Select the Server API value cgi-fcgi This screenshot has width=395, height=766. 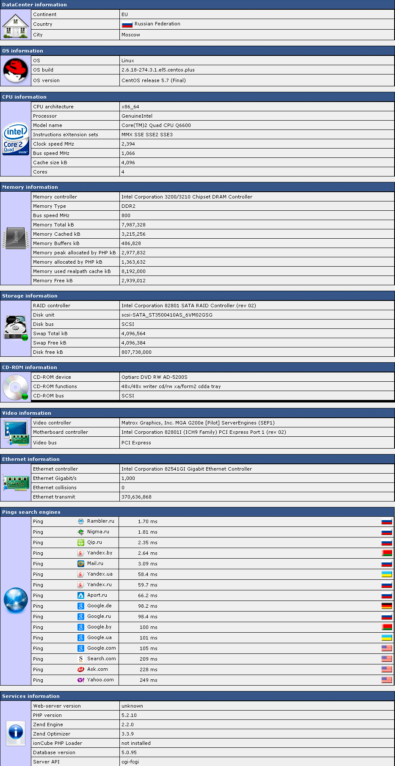(x=130, y=762)
